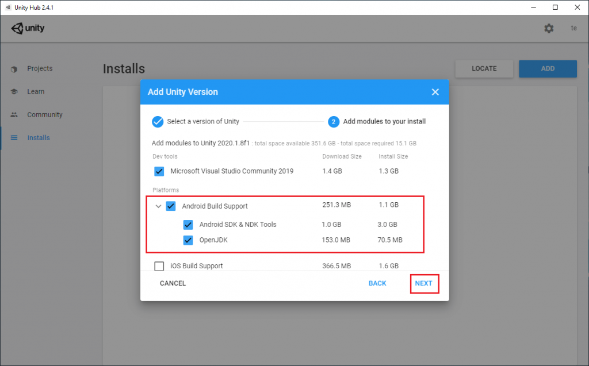Viewport: 589px width, 366px height.
Task: Click the 'Android Build Support' label
Action: coord(215,206)
